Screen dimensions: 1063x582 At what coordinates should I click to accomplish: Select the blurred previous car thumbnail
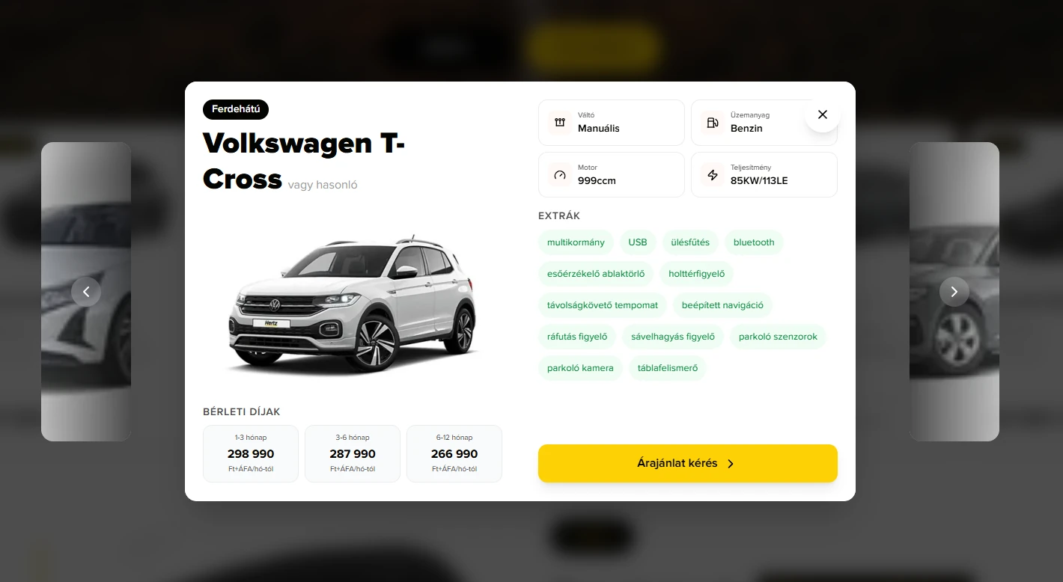(x=86, y=292)
